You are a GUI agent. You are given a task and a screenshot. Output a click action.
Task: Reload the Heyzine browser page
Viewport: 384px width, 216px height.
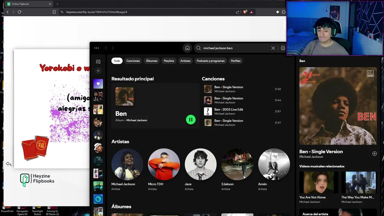pos(19,12)
